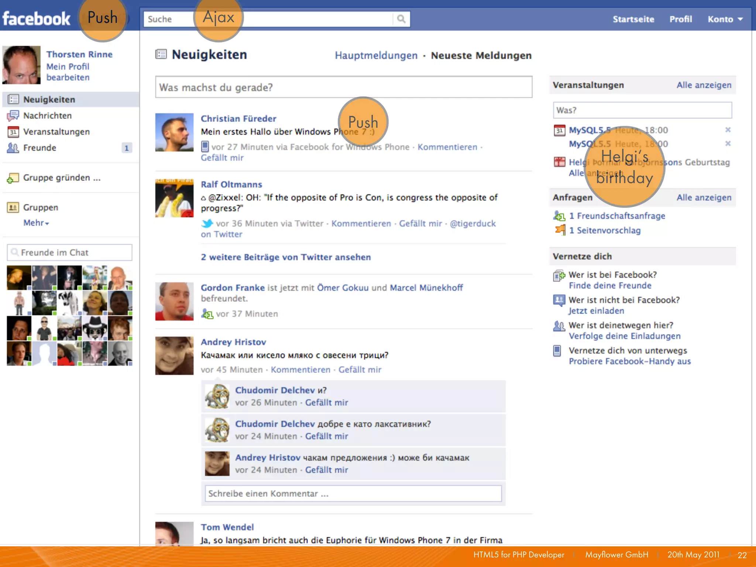
Task: Expand the Mehr dropdown in sidebar
Action: (36, 223)
